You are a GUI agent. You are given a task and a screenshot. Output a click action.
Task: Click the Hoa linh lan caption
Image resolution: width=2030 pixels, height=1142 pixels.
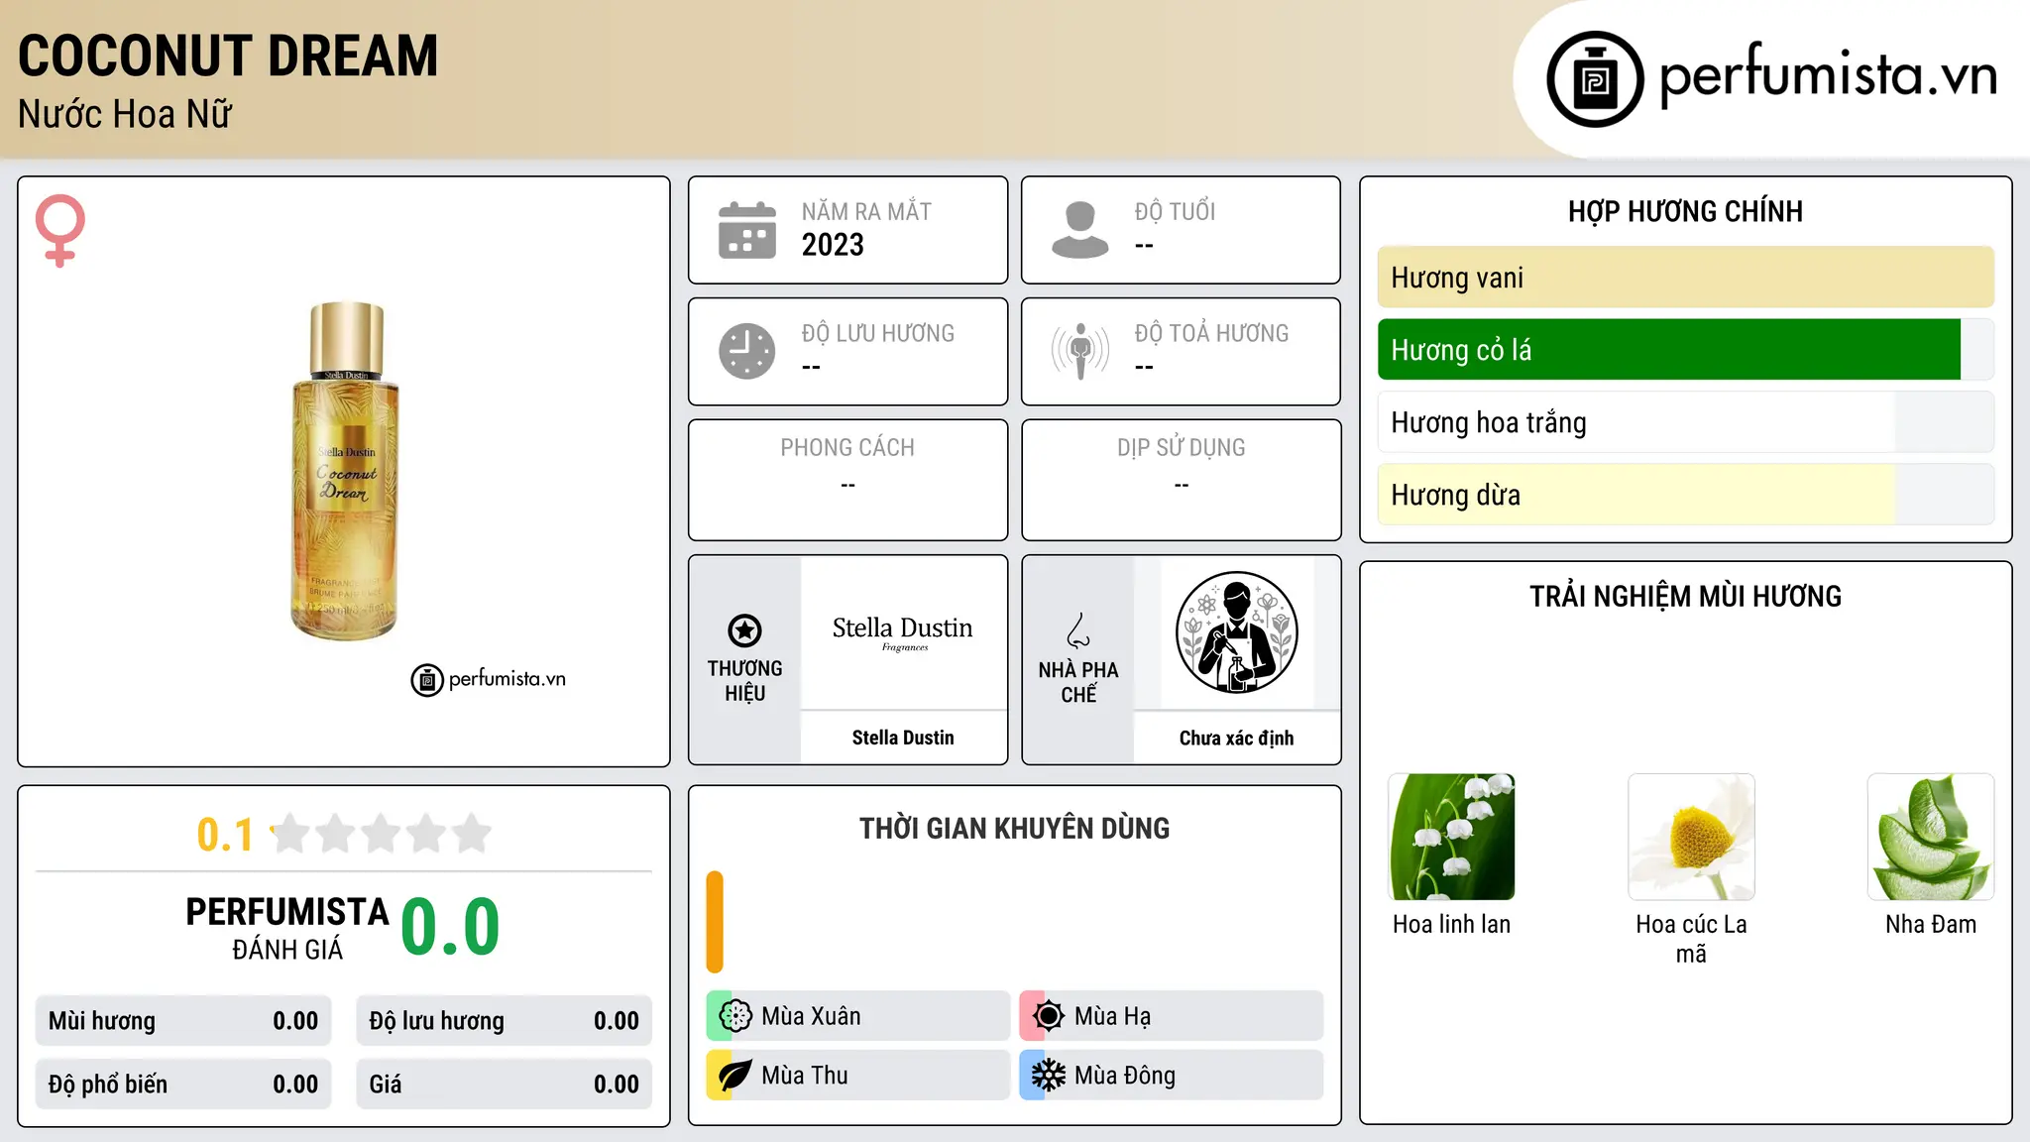click(x=1452, y=924)
